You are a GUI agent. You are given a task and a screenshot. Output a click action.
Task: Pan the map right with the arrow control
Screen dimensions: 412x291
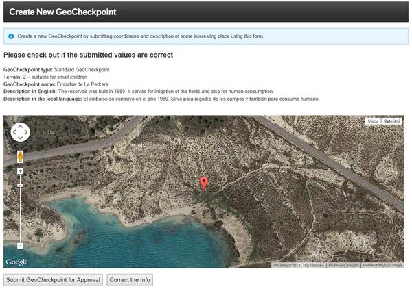pos(26,132)
